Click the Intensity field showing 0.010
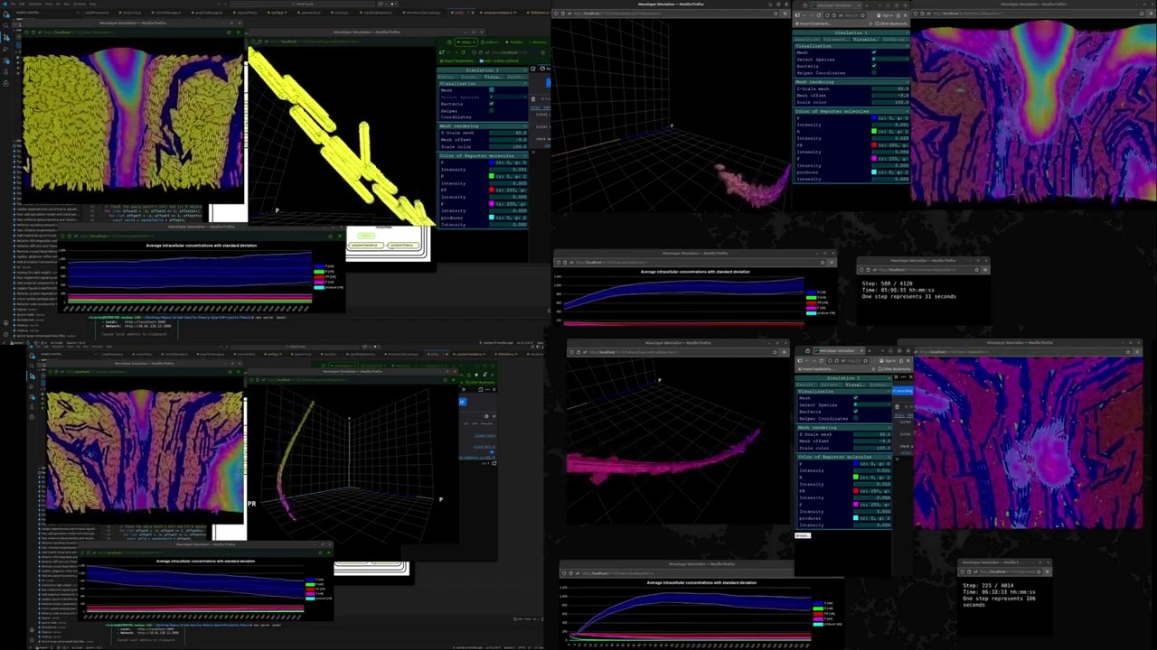The image size is (1157, 650). click(x=872, y=484)
